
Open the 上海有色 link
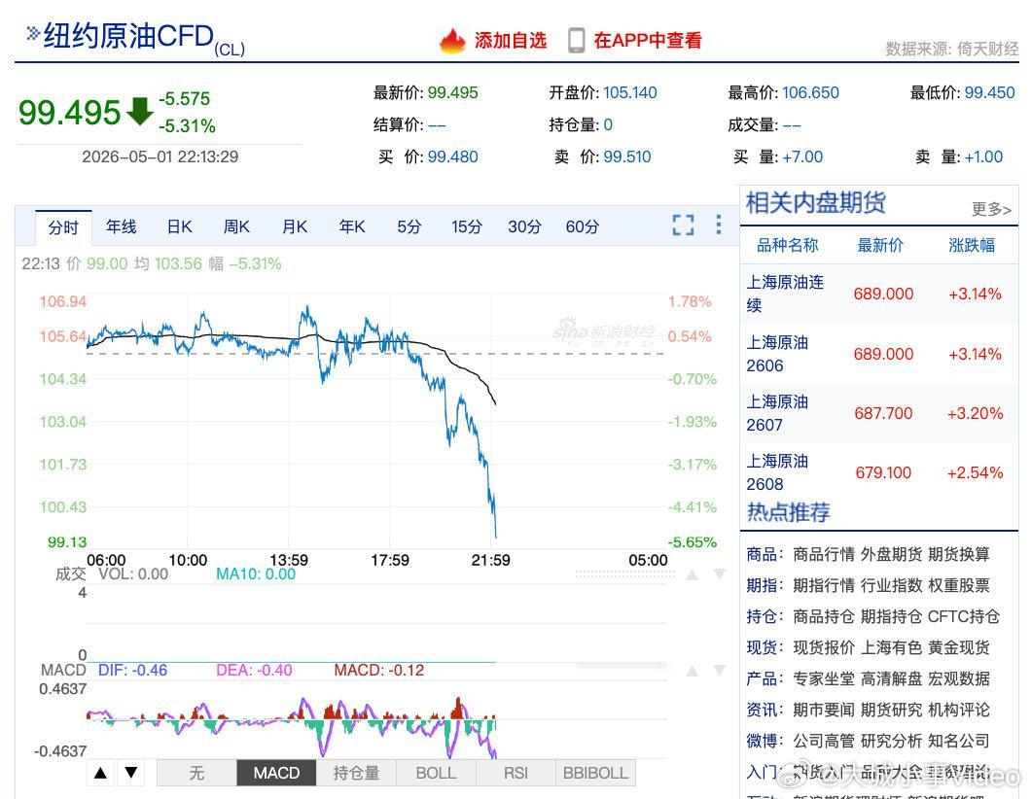click(891, 648)
